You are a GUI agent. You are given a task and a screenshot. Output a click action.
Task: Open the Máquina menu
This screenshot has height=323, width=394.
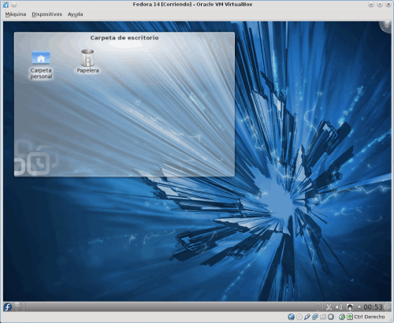(x=16, y=14)
